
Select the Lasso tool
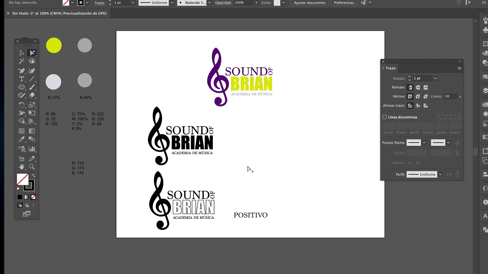tap(32, 61)
